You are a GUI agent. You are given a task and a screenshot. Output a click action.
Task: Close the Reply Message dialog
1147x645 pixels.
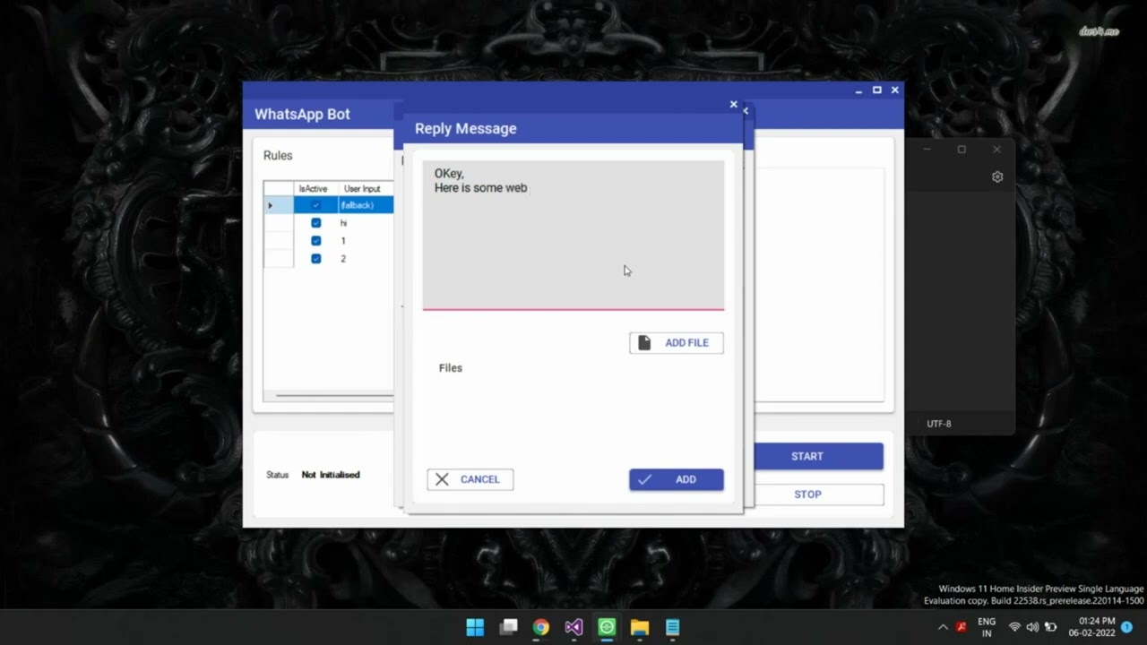[x=734, y=105]
